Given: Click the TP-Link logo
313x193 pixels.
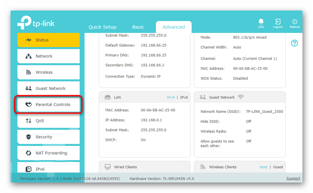Looking at the screenshot, I should coord(36,23).
